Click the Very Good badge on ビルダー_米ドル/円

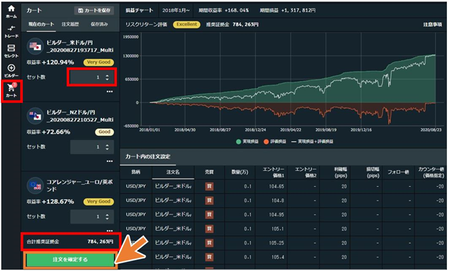99,62
